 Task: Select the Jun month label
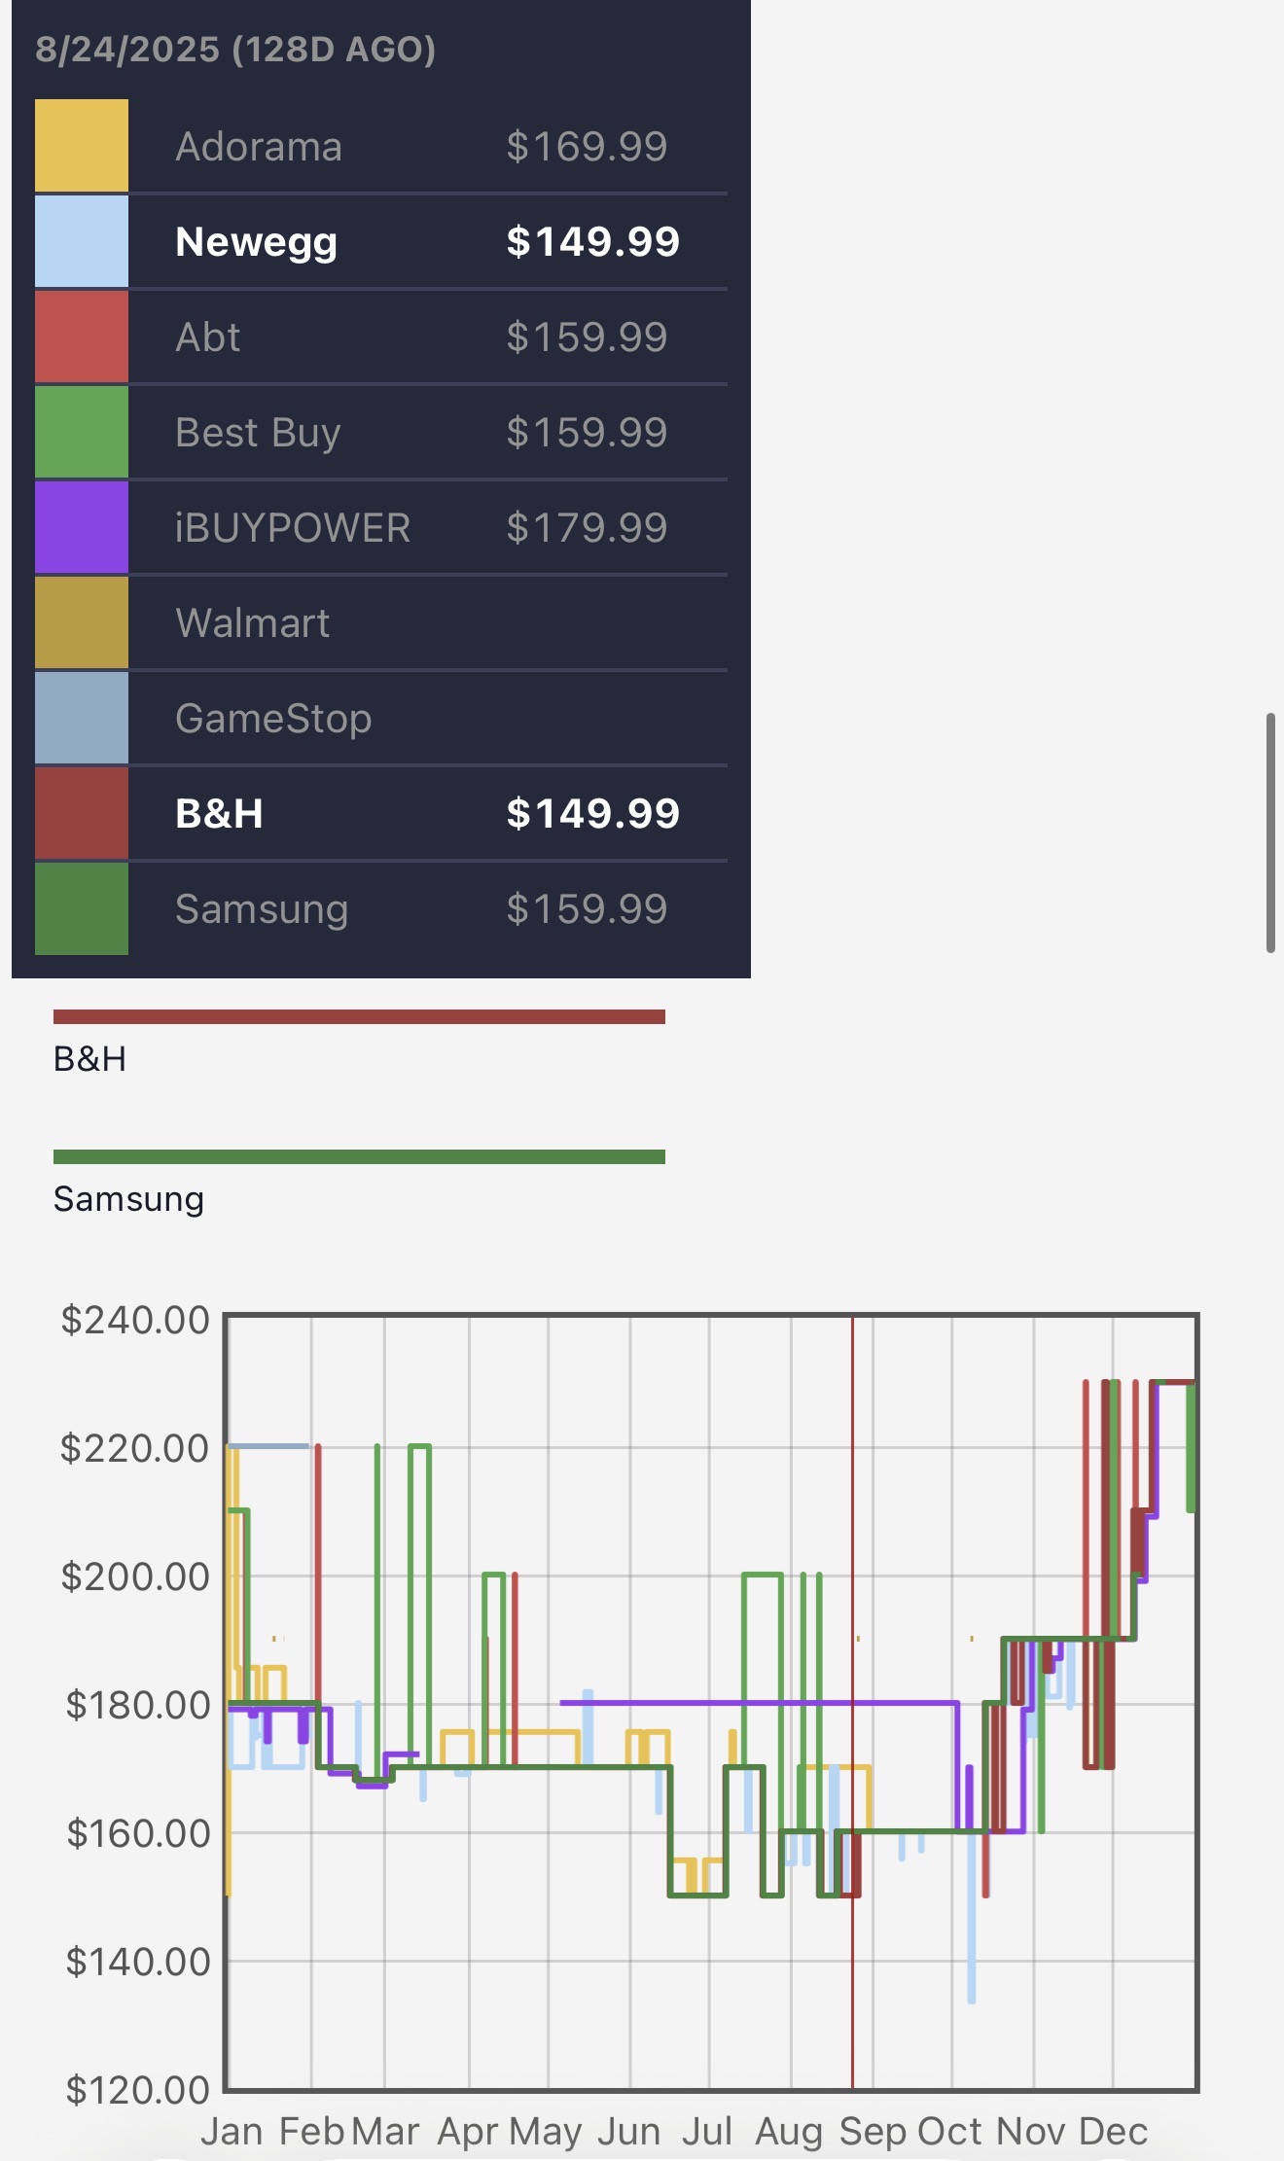(629, 2132)
